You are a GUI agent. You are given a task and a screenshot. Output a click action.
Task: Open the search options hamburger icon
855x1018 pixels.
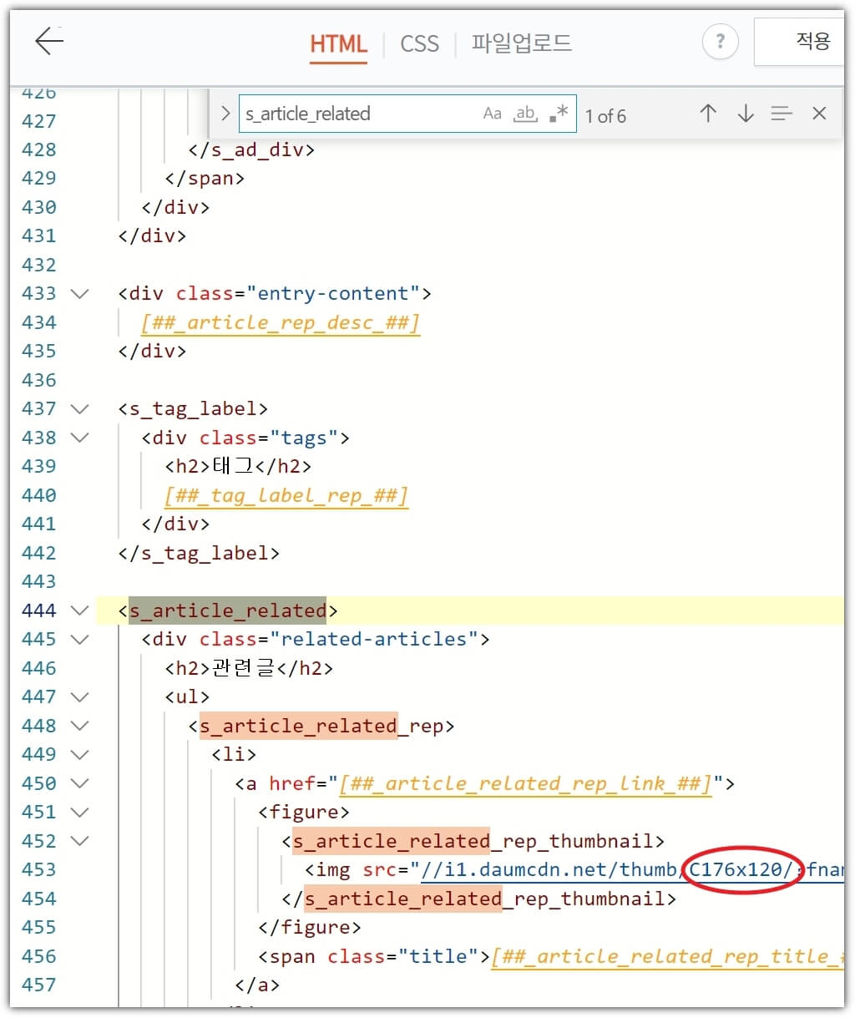click(x=781, y=114)
